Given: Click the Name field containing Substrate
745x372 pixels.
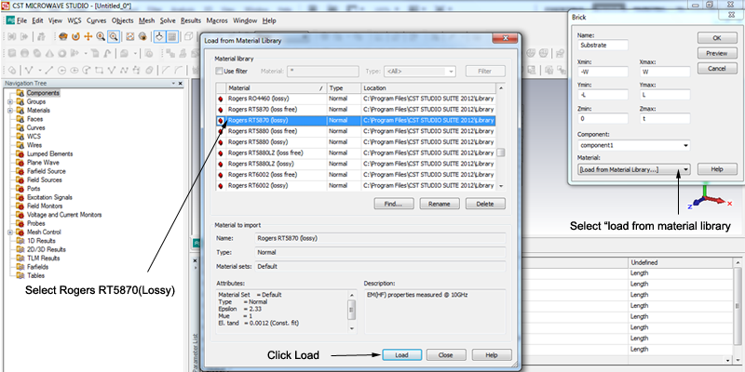Looking at the screenshot, I should click(603, 45).
